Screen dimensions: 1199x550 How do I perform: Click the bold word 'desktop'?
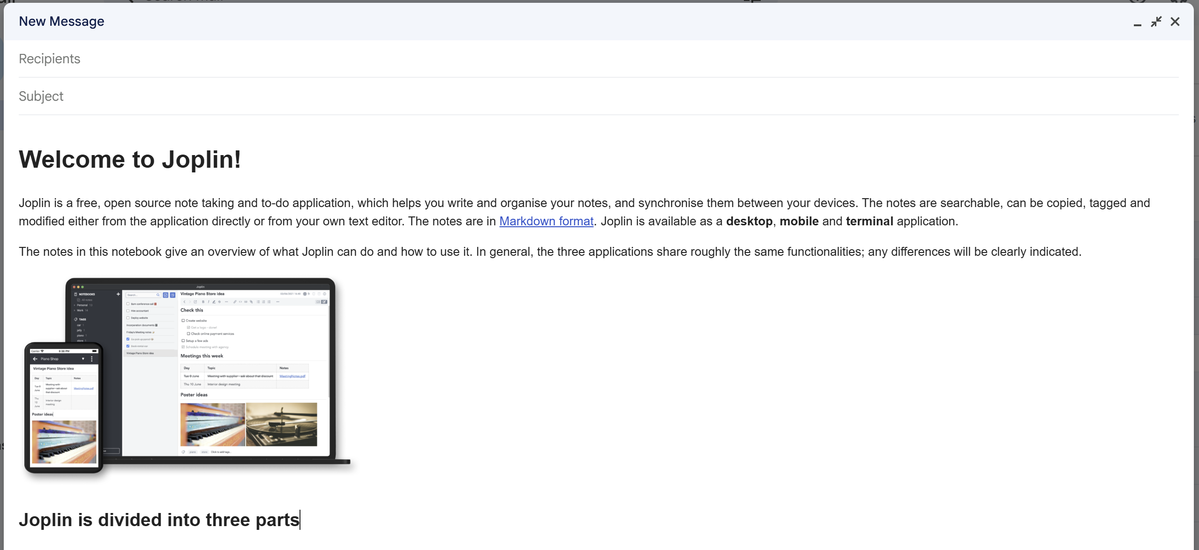749,221
